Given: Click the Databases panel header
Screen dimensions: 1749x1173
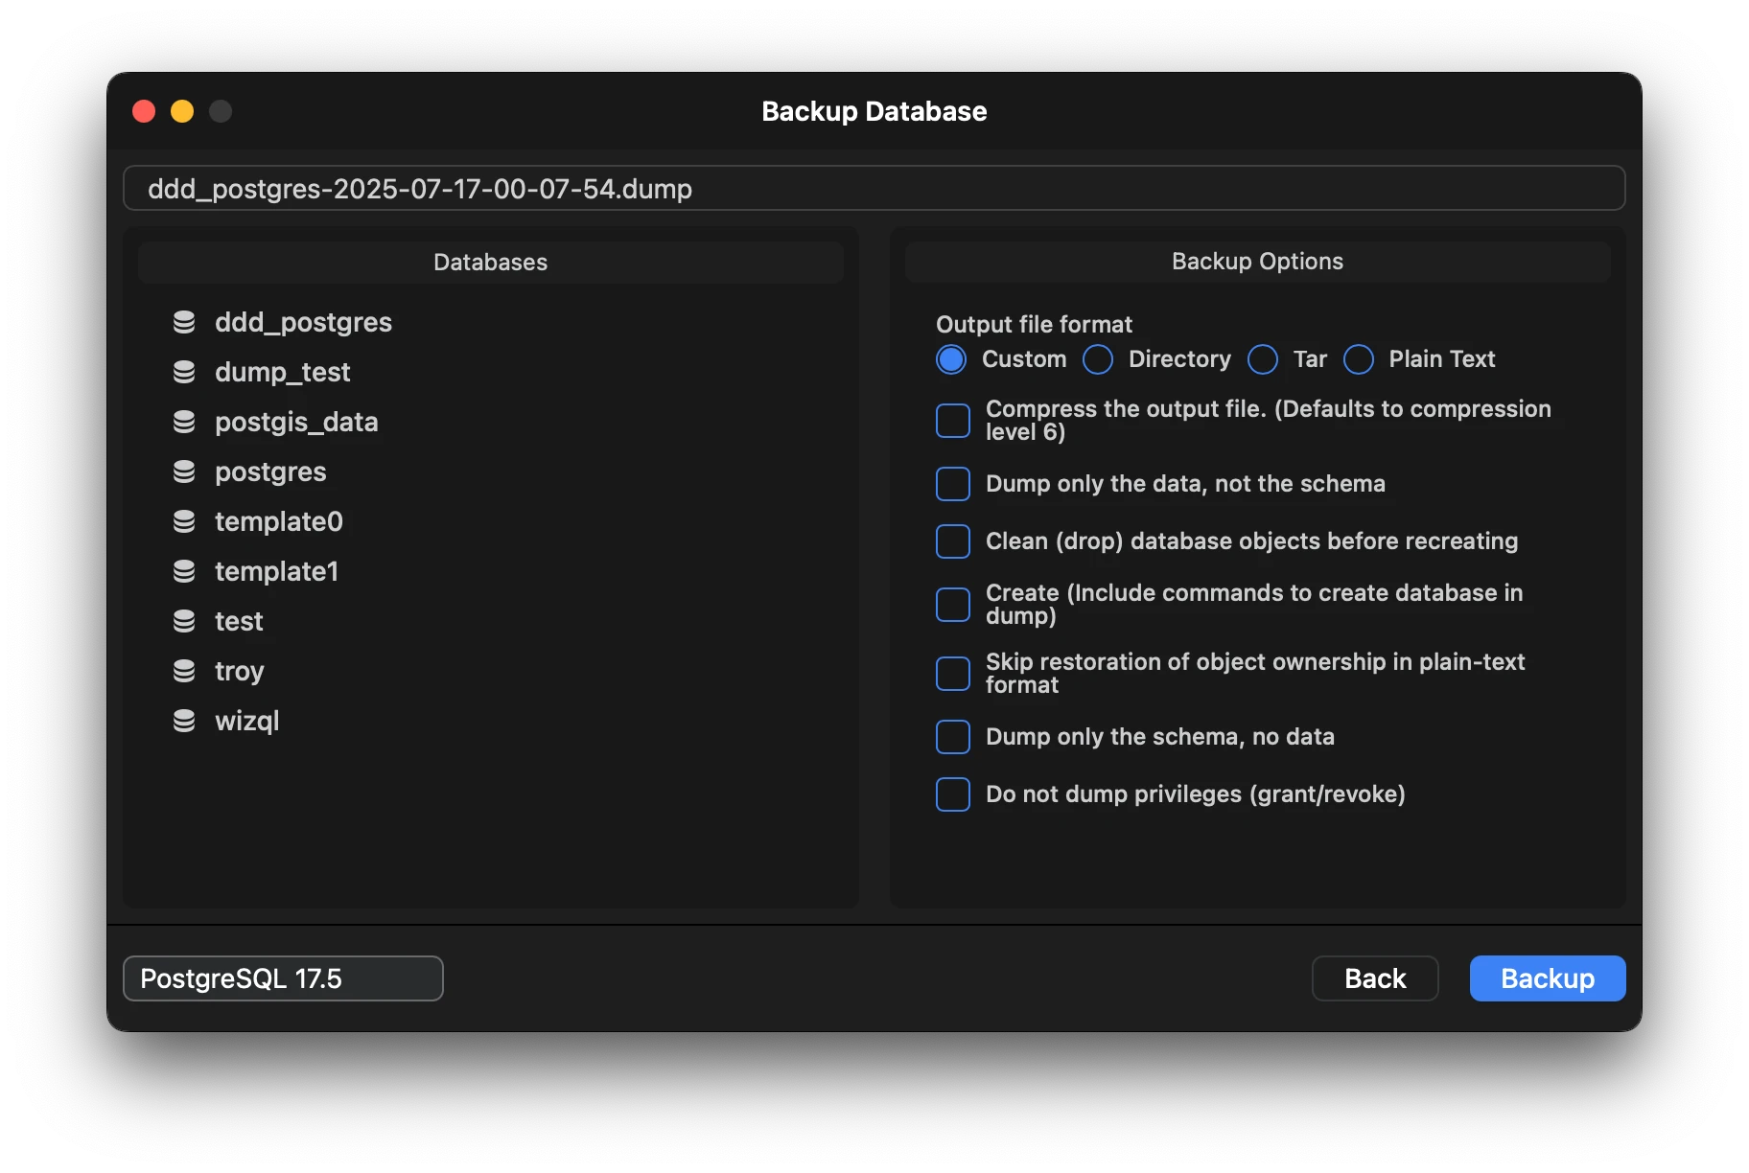Looking at the screenshot, I should tap(490, 262).
